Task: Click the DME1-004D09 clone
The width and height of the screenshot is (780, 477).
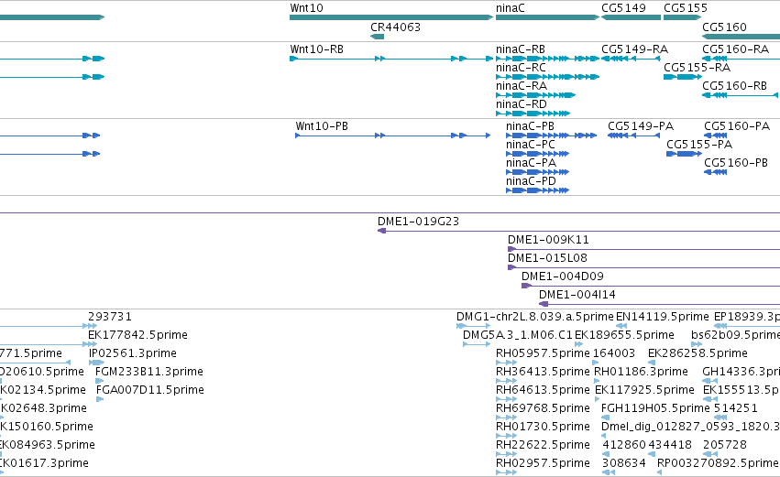Action: pos(651,286)
